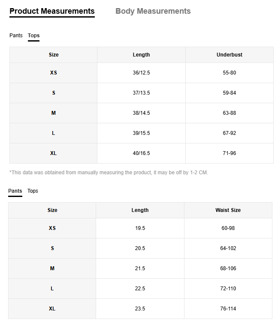Click XL size row in pants table
The width and height of the screenshot is (278, 322).
(x=52, y=309)
